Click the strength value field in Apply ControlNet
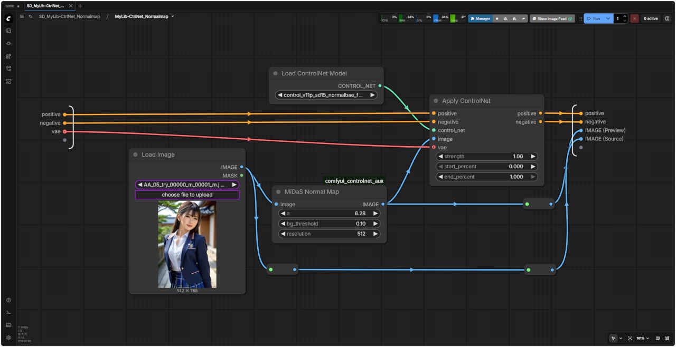This screenshot has width=676, height=347. (486, 157)
